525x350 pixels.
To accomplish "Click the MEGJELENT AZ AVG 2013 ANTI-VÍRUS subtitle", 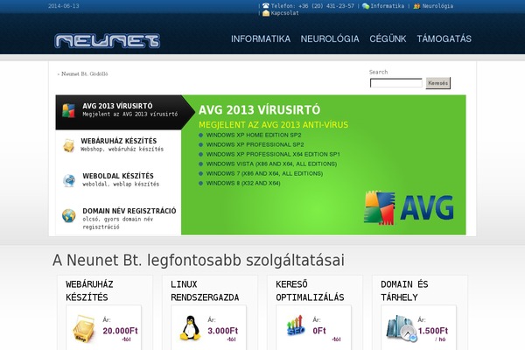I will [x=274, y=125].
